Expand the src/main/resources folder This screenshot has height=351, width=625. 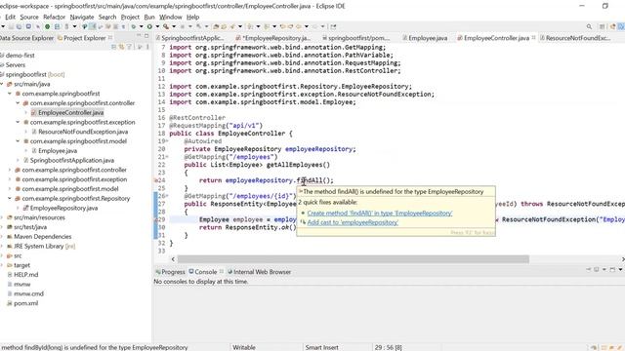click(x=2, y=217)
